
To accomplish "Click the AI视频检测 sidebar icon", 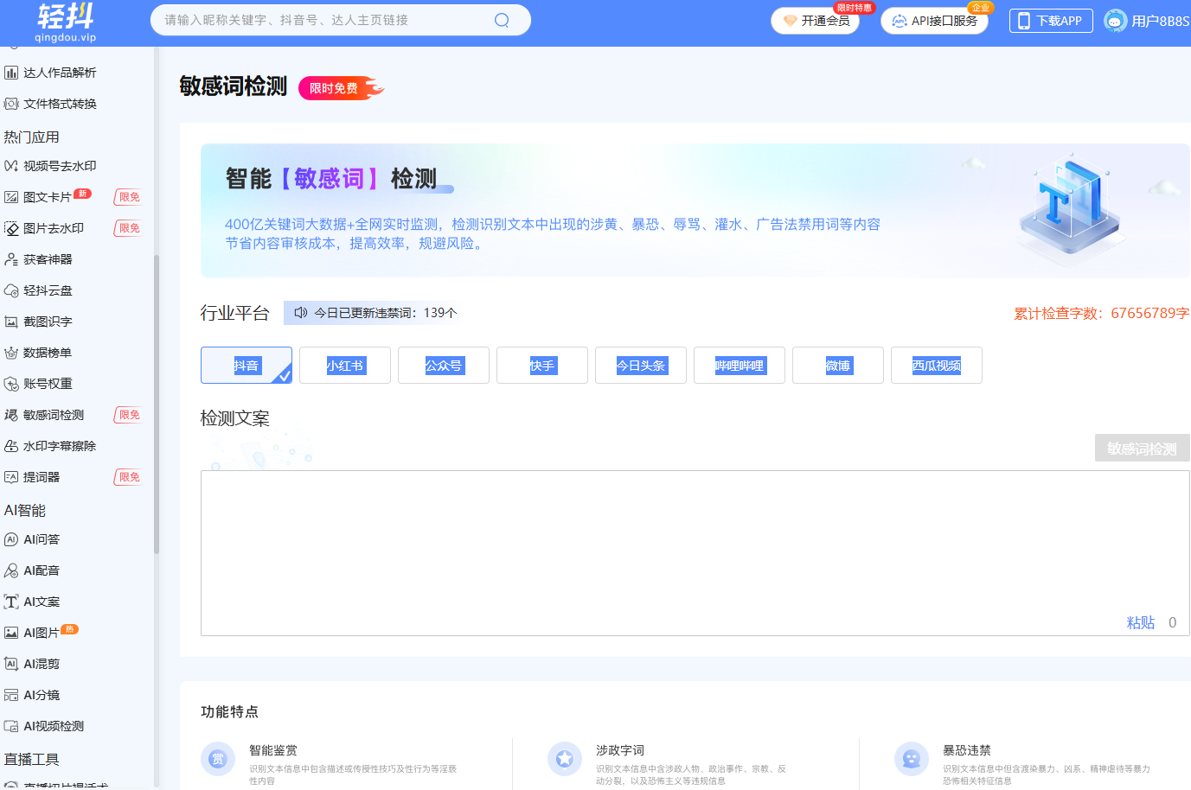I will click(x=11, y=726).
